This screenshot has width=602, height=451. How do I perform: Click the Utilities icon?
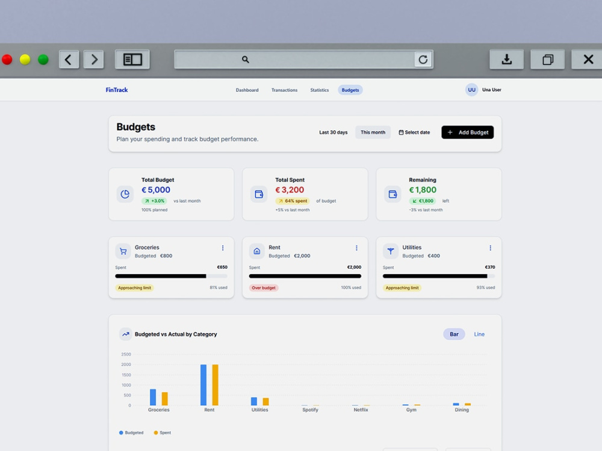[391, 251]
